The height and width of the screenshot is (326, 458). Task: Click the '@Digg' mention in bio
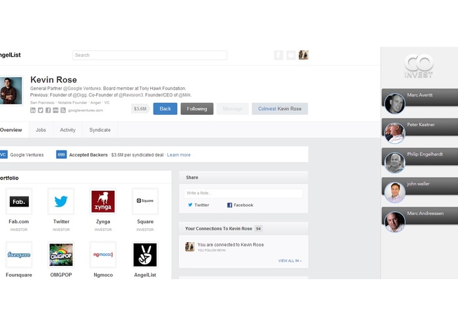click(x=80, y=95)
